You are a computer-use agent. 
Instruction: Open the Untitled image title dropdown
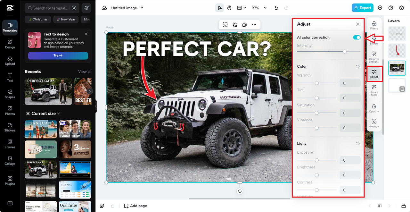[127, 8]
